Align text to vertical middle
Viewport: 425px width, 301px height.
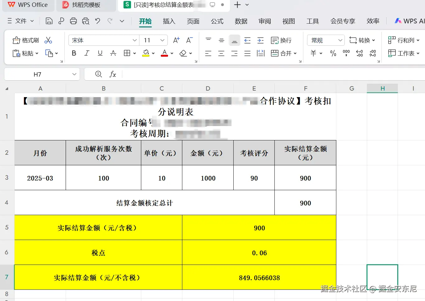(222, 40)
